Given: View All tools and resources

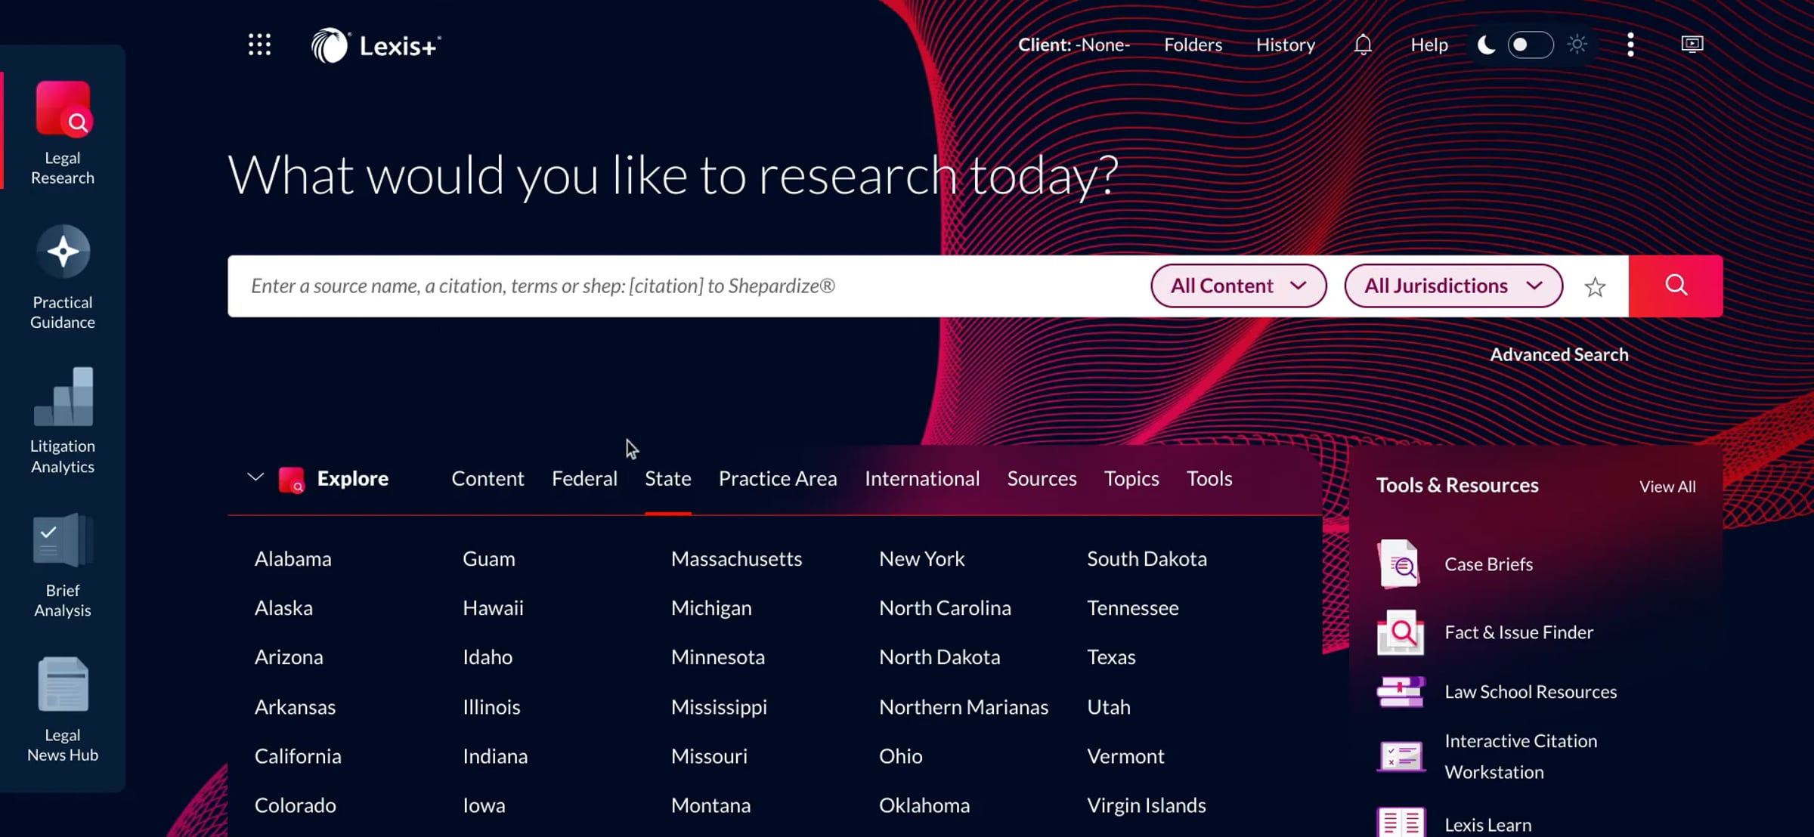Looking at the screenshot, I should [1667, 486].
